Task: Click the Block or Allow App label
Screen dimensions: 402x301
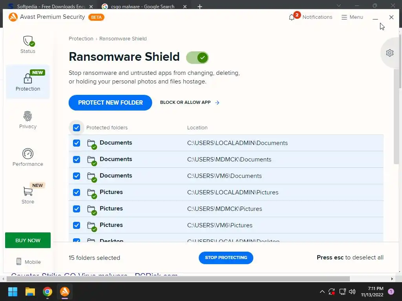Action: click(185, 102)
